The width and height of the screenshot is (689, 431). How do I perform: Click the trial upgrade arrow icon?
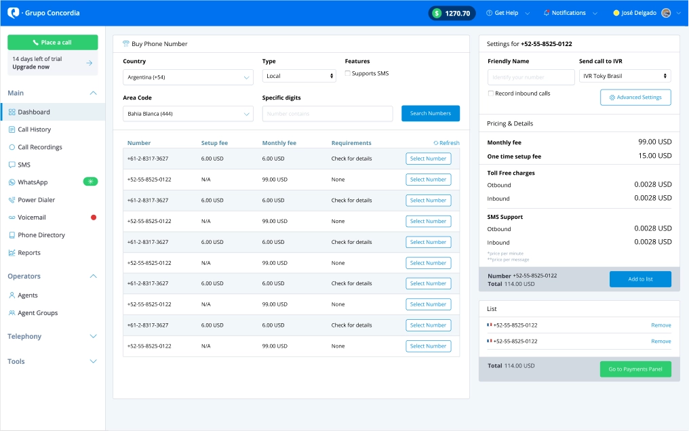pos(89,63)
